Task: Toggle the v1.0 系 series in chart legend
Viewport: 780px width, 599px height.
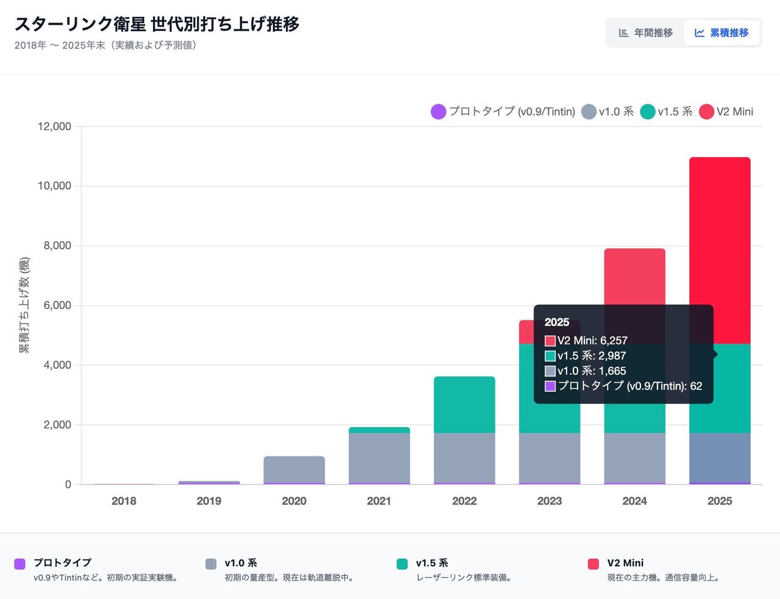Action: (x=608, y=112)
